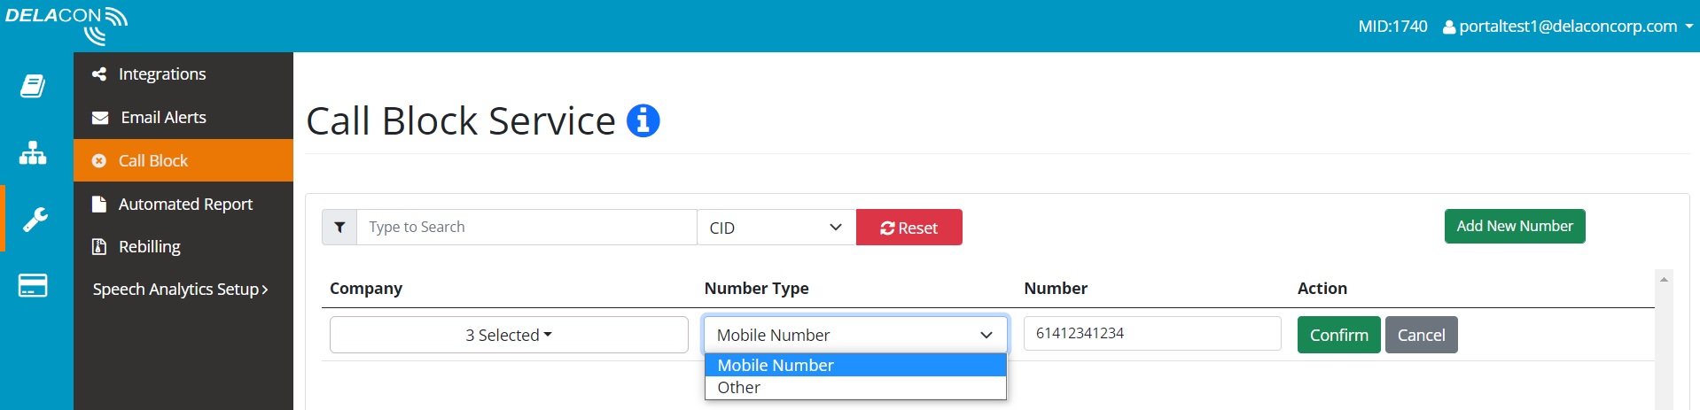Open the credit card billing icon
This screenshot has width=1700, height=410.
tap(33, 285)
